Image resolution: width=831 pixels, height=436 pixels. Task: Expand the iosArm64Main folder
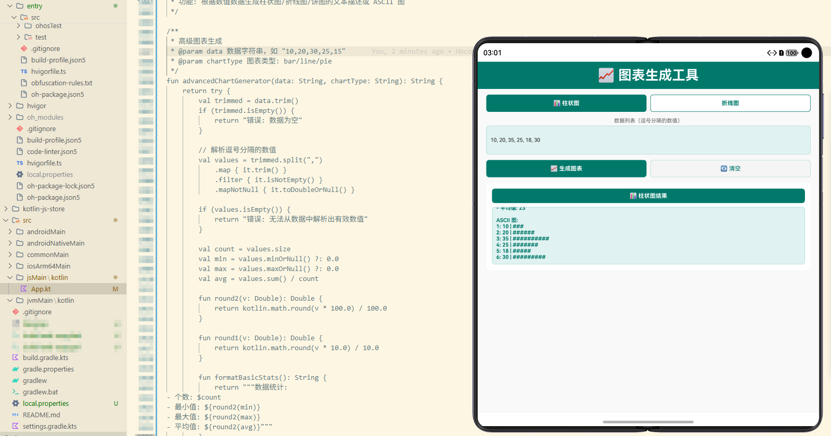(x=10, y=266)
